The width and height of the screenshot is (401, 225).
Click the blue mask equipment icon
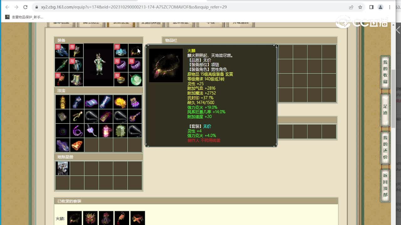121,51
